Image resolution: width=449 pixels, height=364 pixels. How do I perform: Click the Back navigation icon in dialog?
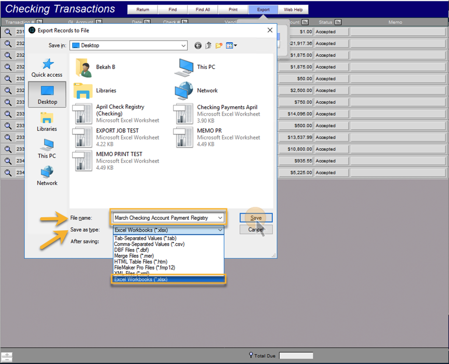tap(198, 46)
